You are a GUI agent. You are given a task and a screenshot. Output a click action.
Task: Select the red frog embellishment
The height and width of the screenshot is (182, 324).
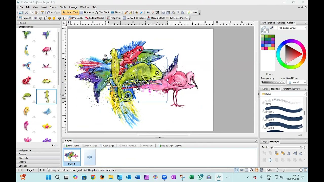(27, 81)
